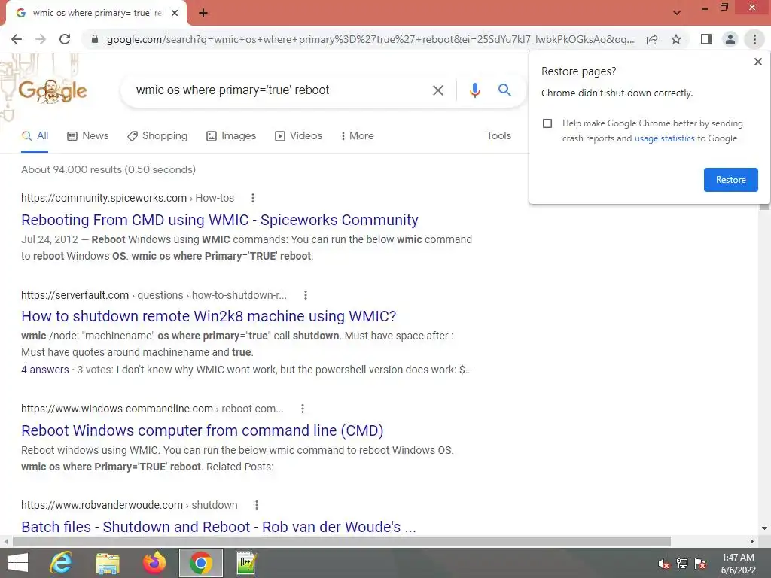Open Notepad++ from the taskbar
771x578 pixels.
pos(246,563)
